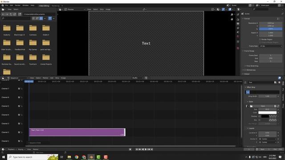Enable the Render Region checkbox

[260, 40]
